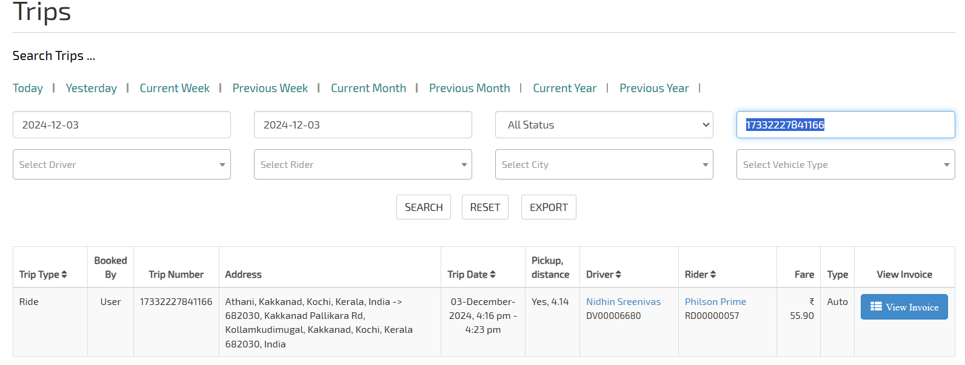Expand the Select Rider dropdown

(362, 165)
